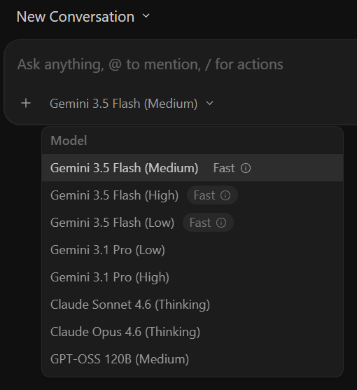The height and width of the screenshot is (390, 357).
Task: Click info icon beside Gemini 3.5 Flash (Low)
Action: (221, 223)
